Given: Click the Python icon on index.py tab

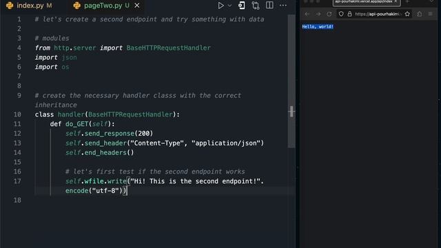Looking at the screenshot, I should click(10, 6).
